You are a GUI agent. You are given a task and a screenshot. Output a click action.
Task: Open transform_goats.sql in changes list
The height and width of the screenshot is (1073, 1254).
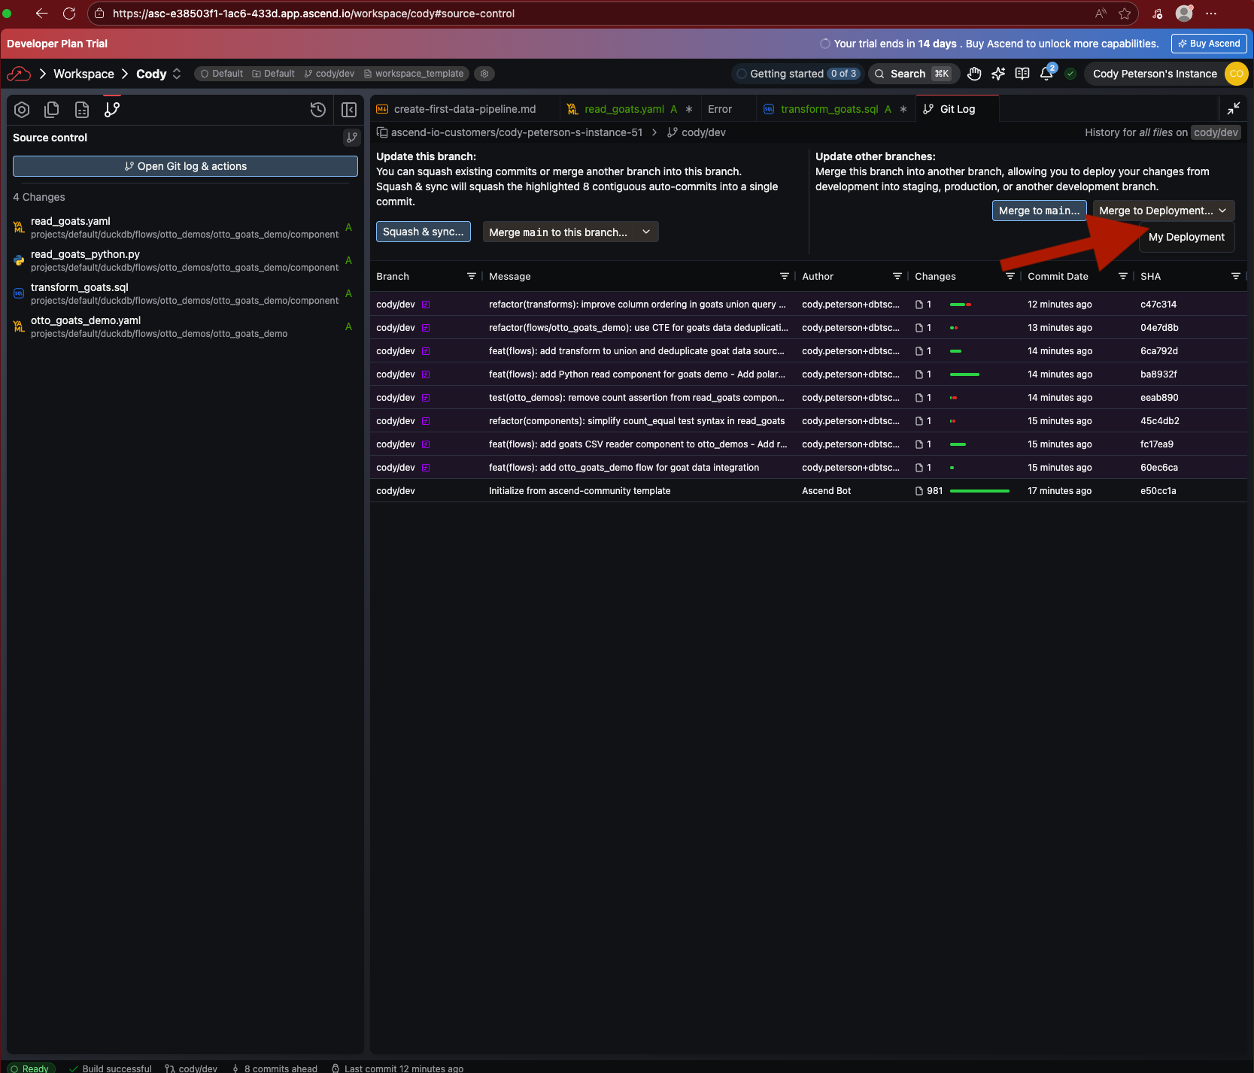point(185,293)
